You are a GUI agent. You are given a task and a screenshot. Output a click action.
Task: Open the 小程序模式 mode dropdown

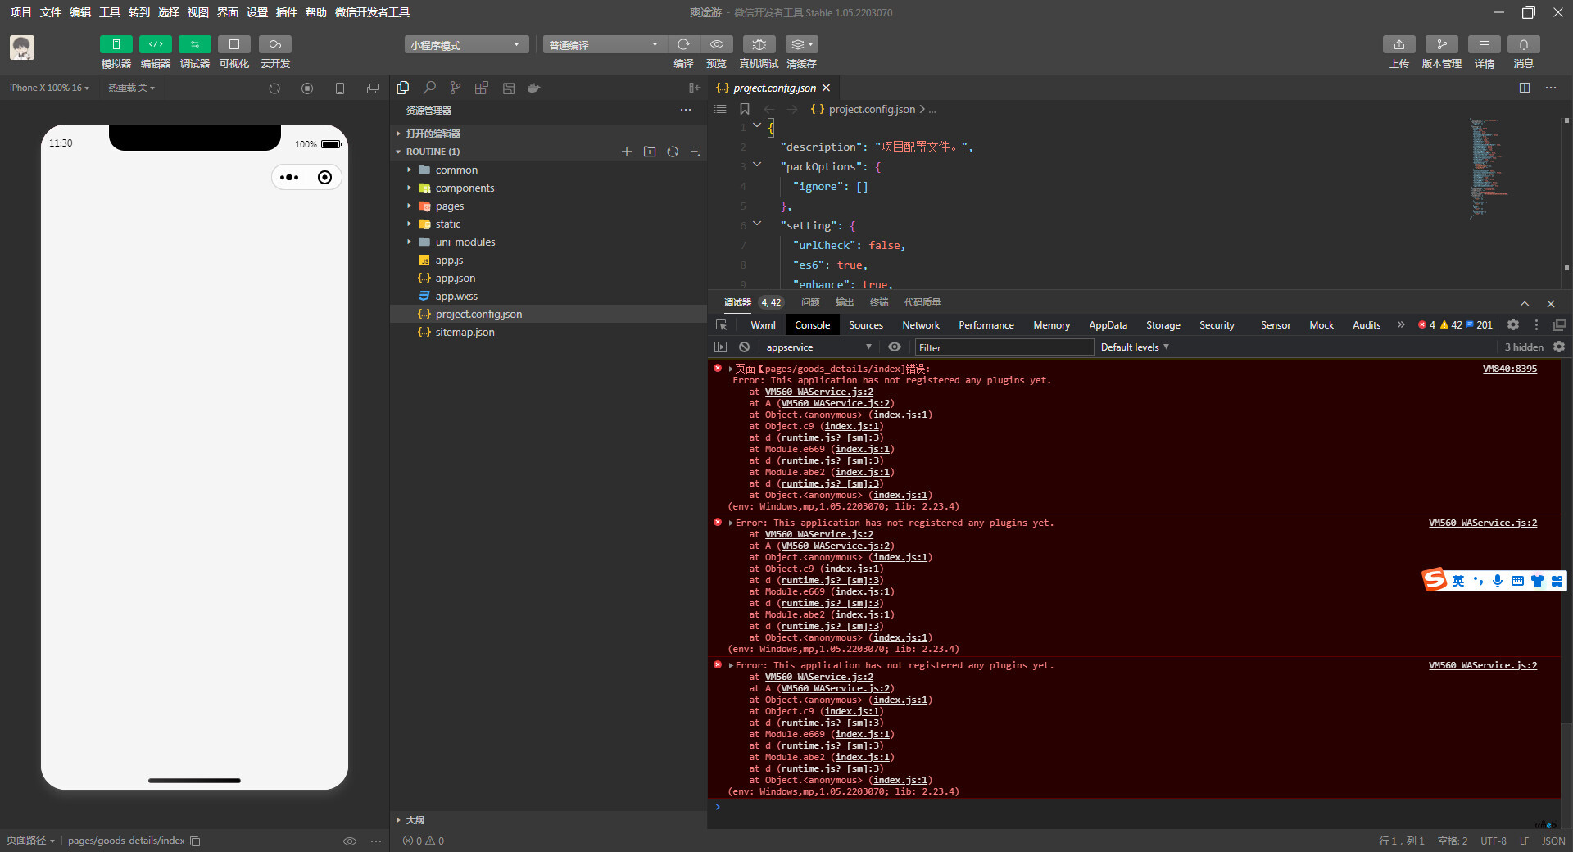(x=466, y=45)
